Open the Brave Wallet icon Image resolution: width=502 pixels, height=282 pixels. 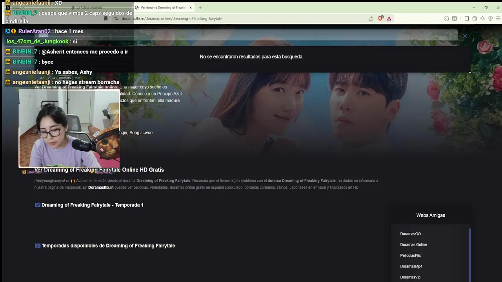pos(475,18)
